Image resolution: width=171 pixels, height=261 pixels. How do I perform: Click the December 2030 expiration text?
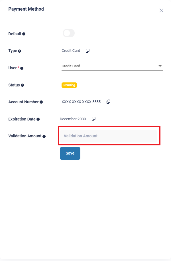73,119
